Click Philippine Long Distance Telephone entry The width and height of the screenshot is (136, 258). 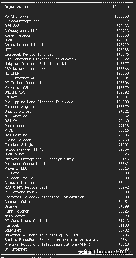[x=39, y=102]
